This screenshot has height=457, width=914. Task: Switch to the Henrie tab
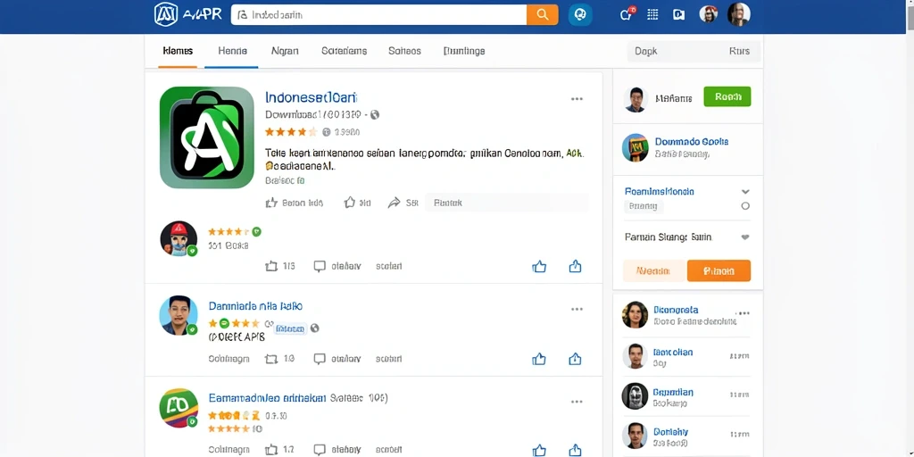tap(232, 51)
